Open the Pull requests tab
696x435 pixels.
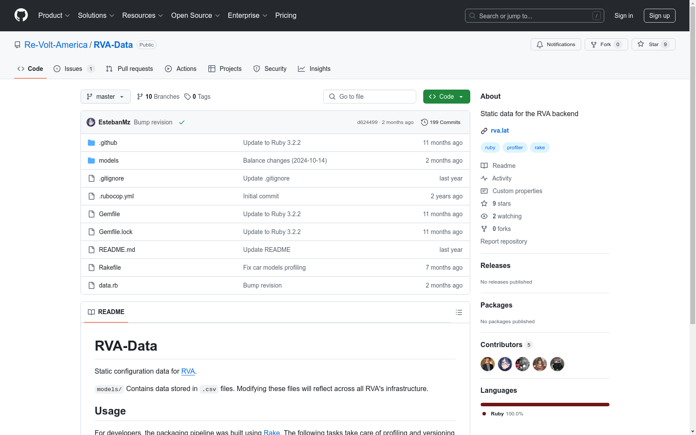130,69
